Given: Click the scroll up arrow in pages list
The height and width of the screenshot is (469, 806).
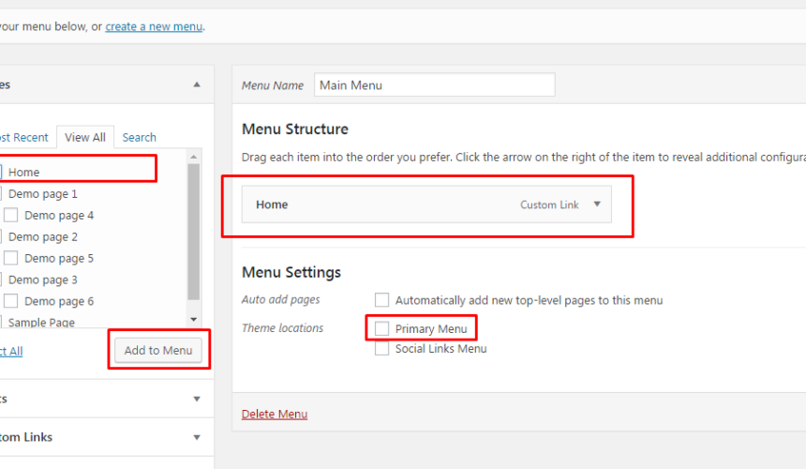Looking at the screenshot, I should pos(193,157).
